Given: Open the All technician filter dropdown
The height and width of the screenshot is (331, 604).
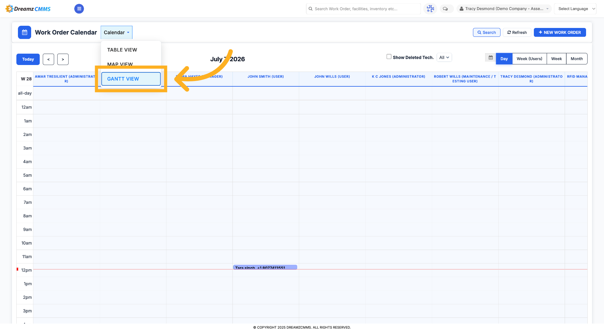Looking at the screenshot, I should 444,57.
